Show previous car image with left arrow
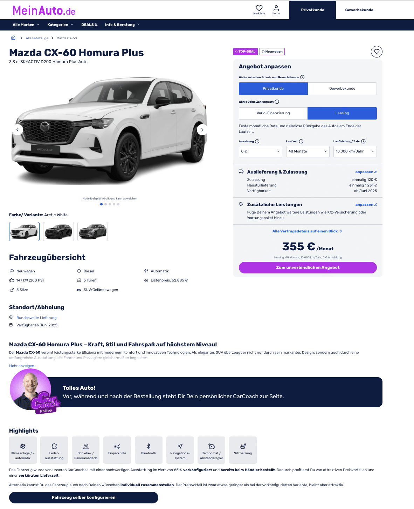 pyautogui.click(x=18, y=130)
